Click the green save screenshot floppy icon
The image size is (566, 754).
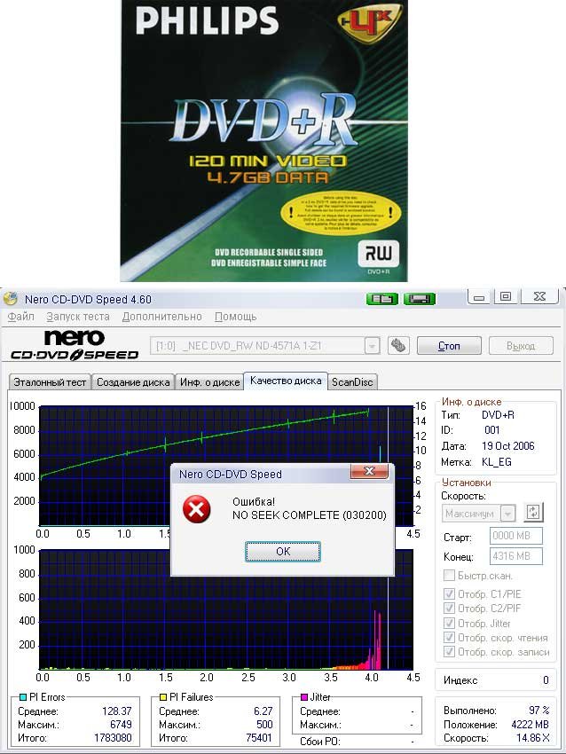coord(420,299)
